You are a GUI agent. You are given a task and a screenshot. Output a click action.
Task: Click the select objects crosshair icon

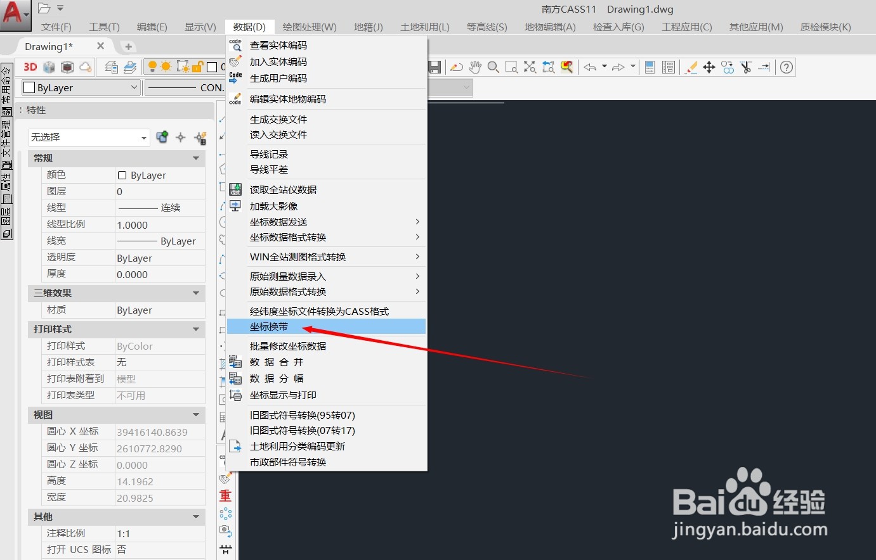point(181,137)
